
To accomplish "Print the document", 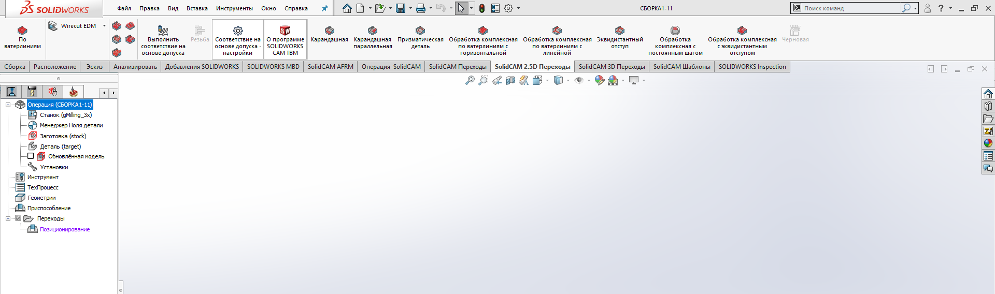I will (421, 8).
